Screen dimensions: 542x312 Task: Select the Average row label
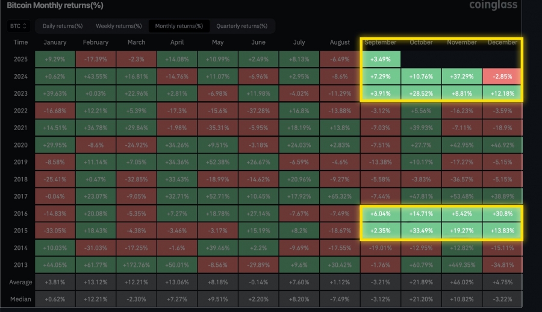click(x=20, y=282)
